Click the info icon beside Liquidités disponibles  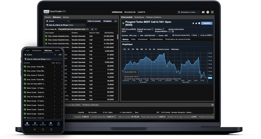click(115, 117)
